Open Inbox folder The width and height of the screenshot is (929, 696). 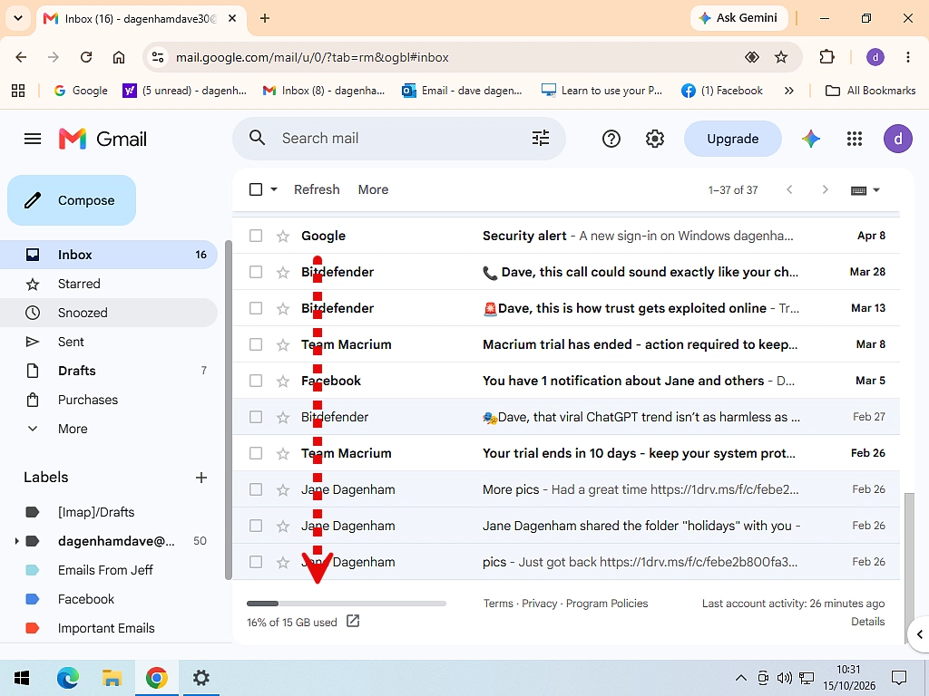click(109, 255)
